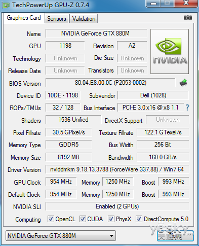This screenshot has width=199, height=246.
Task: Click the ROPs/TMUs 32 / 128 field
Action: [x=63, y=108]
